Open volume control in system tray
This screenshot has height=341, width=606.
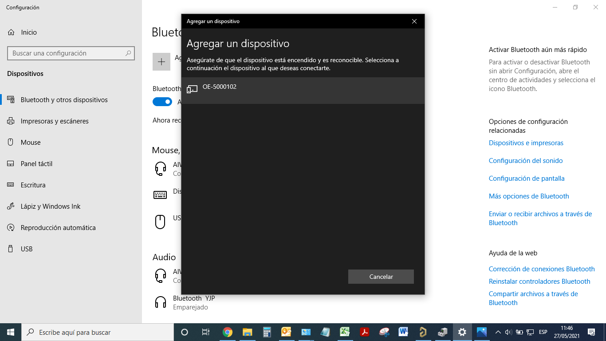point(508,332)
